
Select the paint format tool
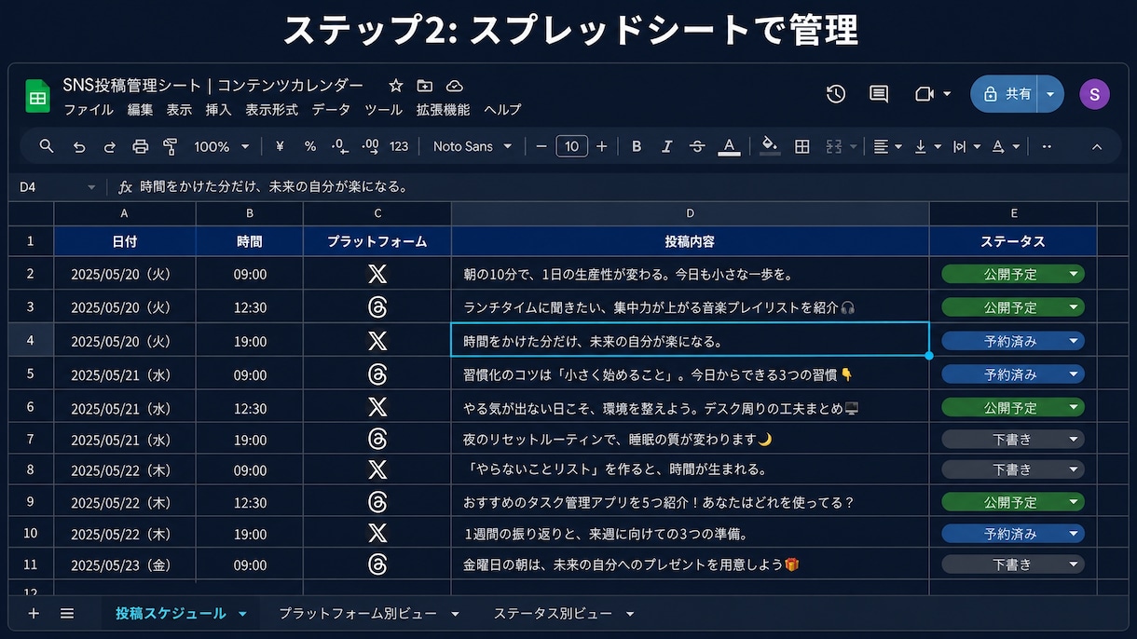[x=170, y=146]
